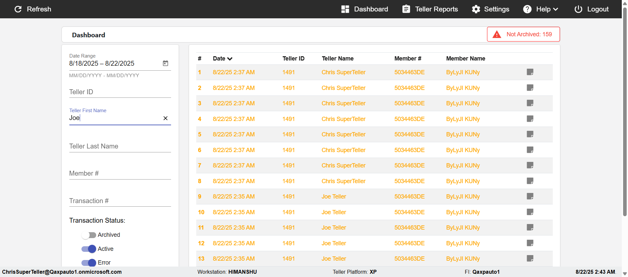The width and height of the screenshot is (628, 277).
Task: Toggle the Date column sort arrow
Action: pyautogui.click(x=230, y=59)
